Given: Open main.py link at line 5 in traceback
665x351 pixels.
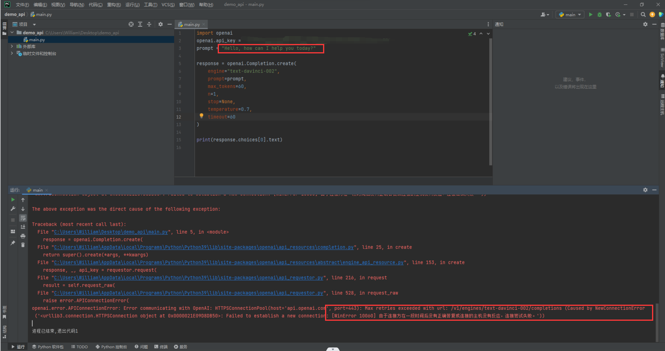Looking at the screenshot, I should tap(111, 232).
